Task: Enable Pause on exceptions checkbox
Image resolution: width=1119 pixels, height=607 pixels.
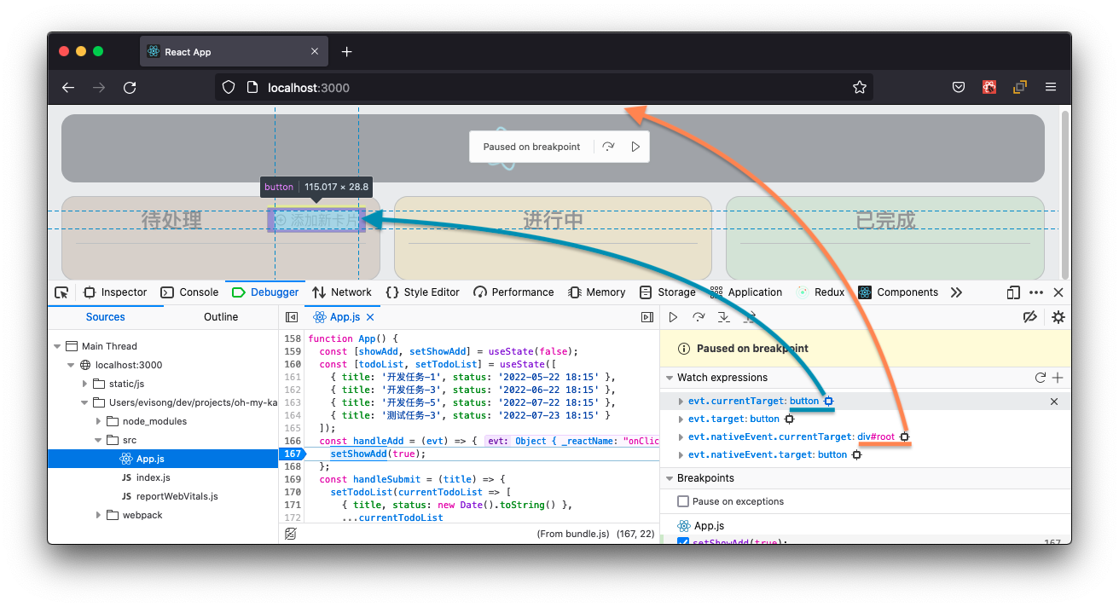Action: click(x=683, y=501)
